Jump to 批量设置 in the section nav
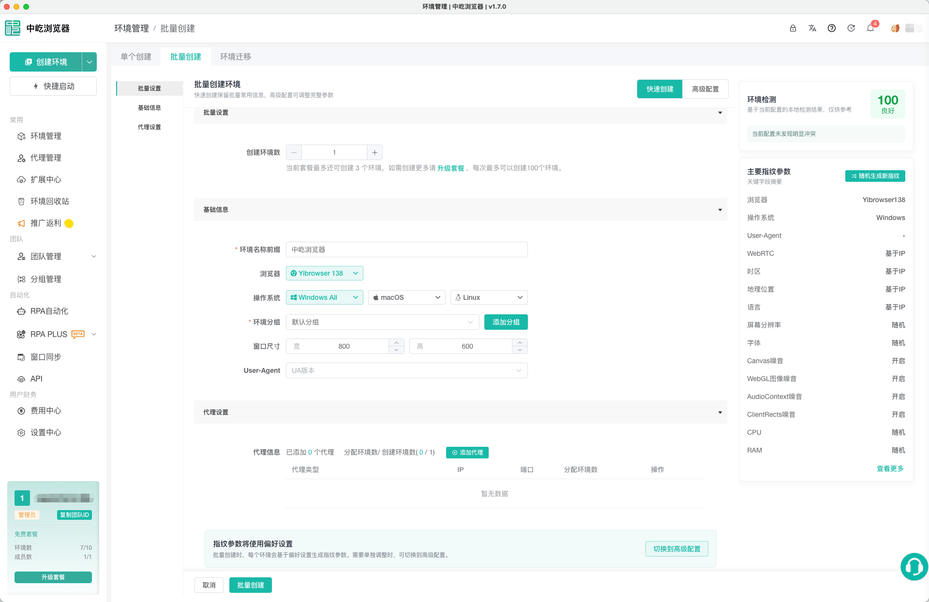The image size is (929, 602). [150, 88]
